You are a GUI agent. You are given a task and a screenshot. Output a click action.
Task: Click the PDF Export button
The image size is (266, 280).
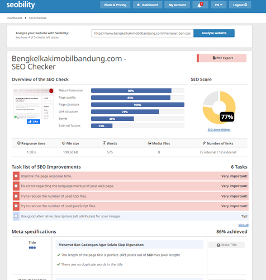(x=222, y=58)
